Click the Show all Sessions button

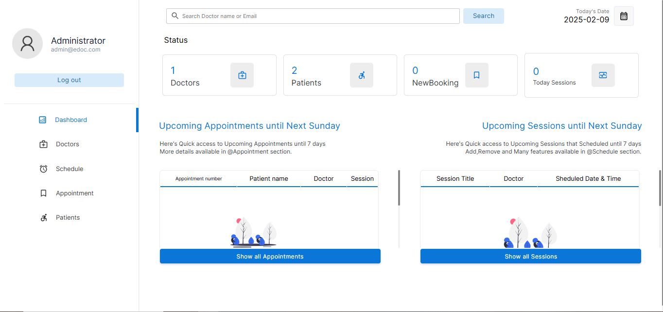coord(530,257)
